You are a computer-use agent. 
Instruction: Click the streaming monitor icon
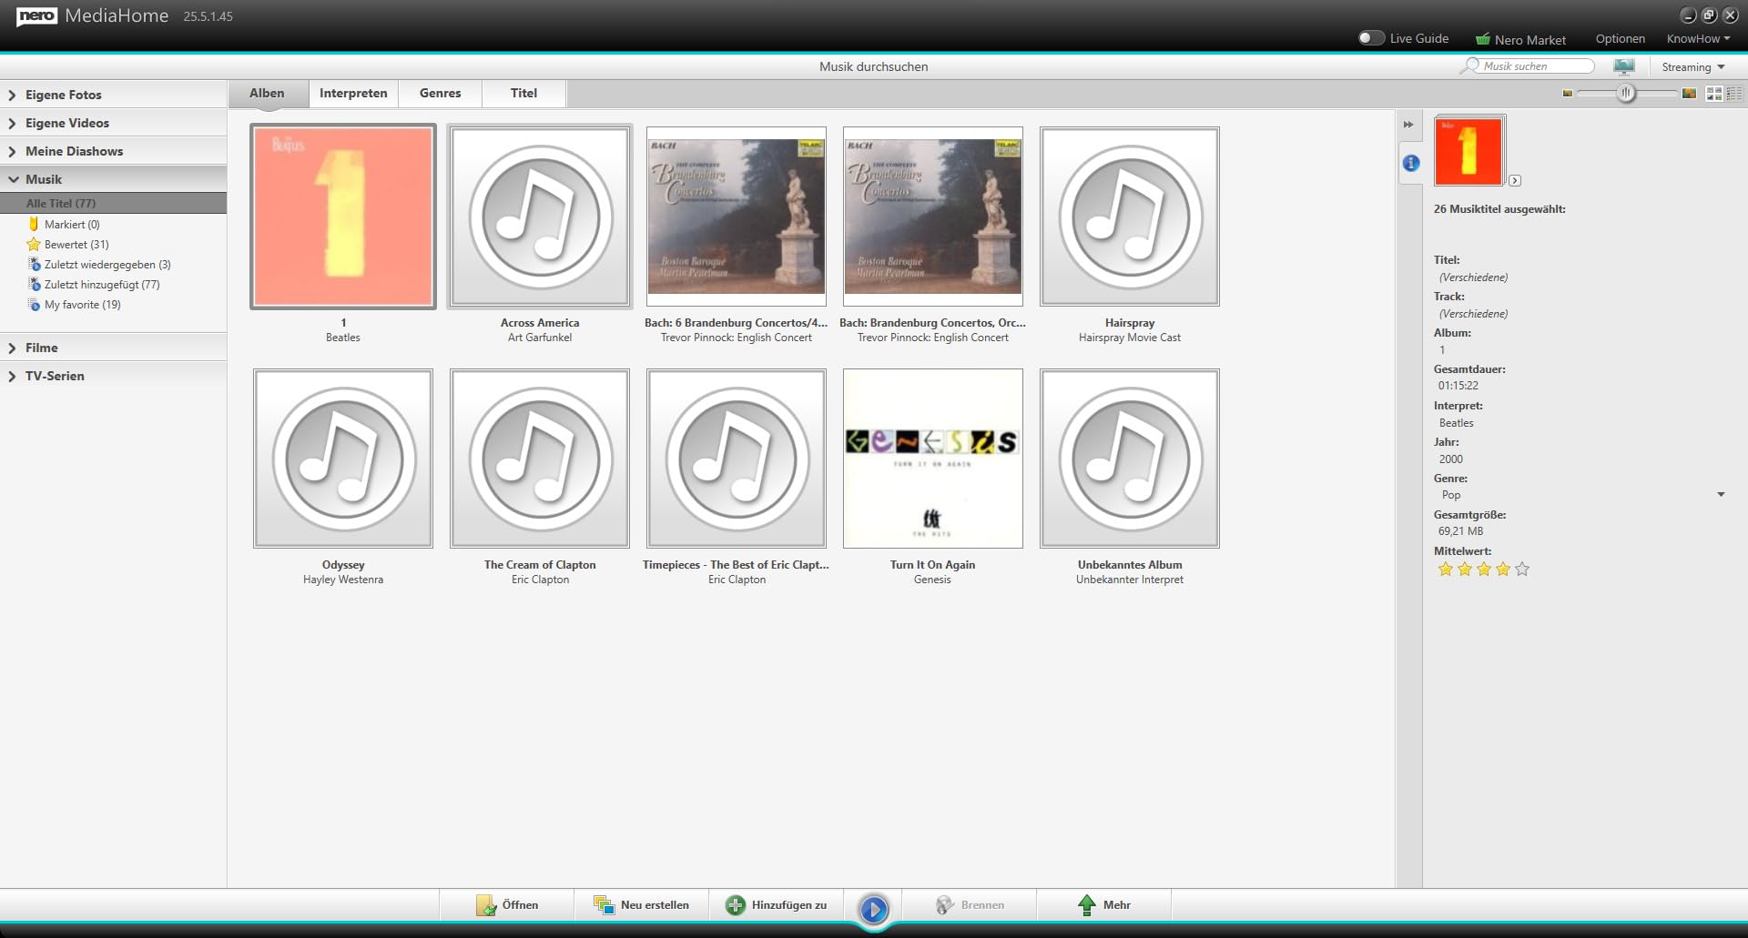[x=1624, y=66]
